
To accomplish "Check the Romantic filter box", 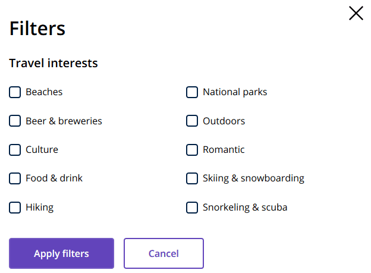I will tap(192, 150).
